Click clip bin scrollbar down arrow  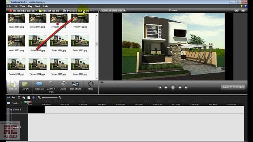coord(96,79)
